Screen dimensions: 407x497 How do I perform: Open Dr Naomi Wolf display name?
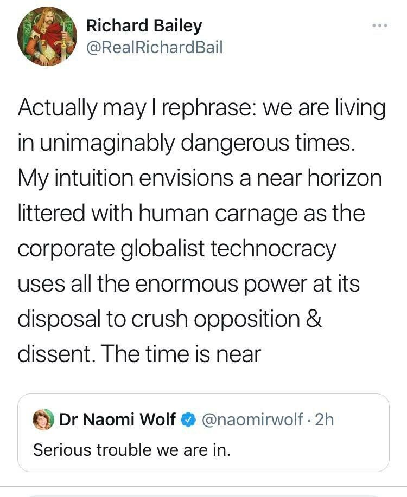pos(117,419)
